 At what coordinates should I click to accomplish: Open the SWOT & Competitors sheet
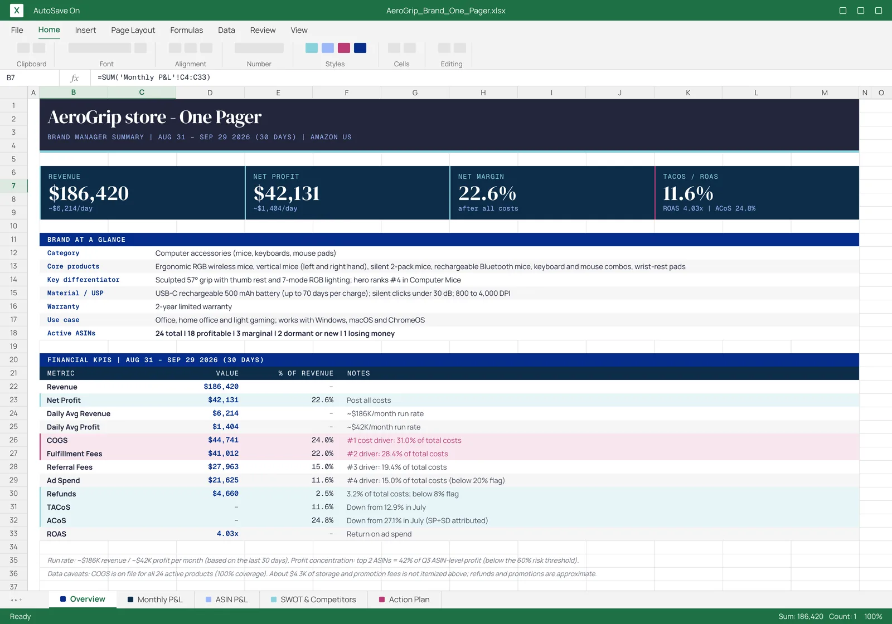click(313, 599)
